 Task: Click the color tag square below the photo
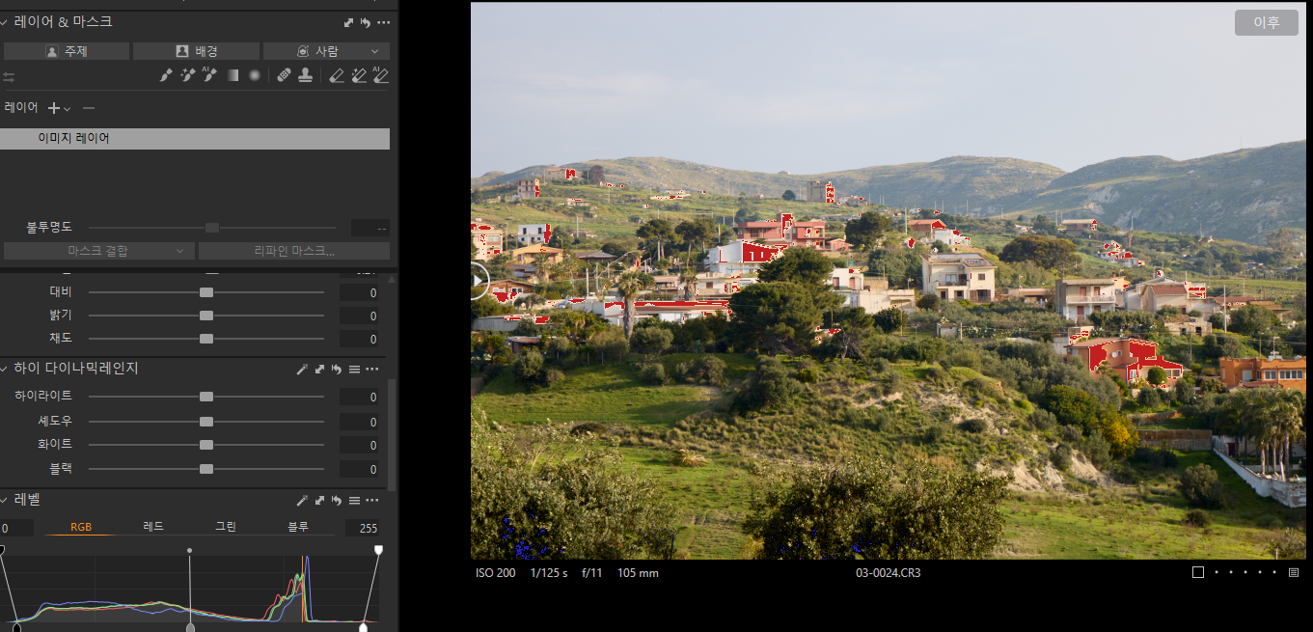coord(1198,572)
